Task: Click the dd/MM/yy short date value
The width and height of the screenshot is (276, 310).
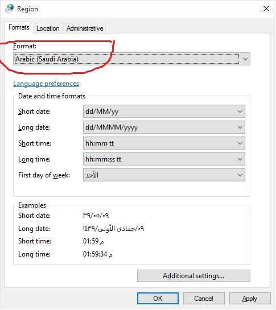Action: (x=102, y=111)
